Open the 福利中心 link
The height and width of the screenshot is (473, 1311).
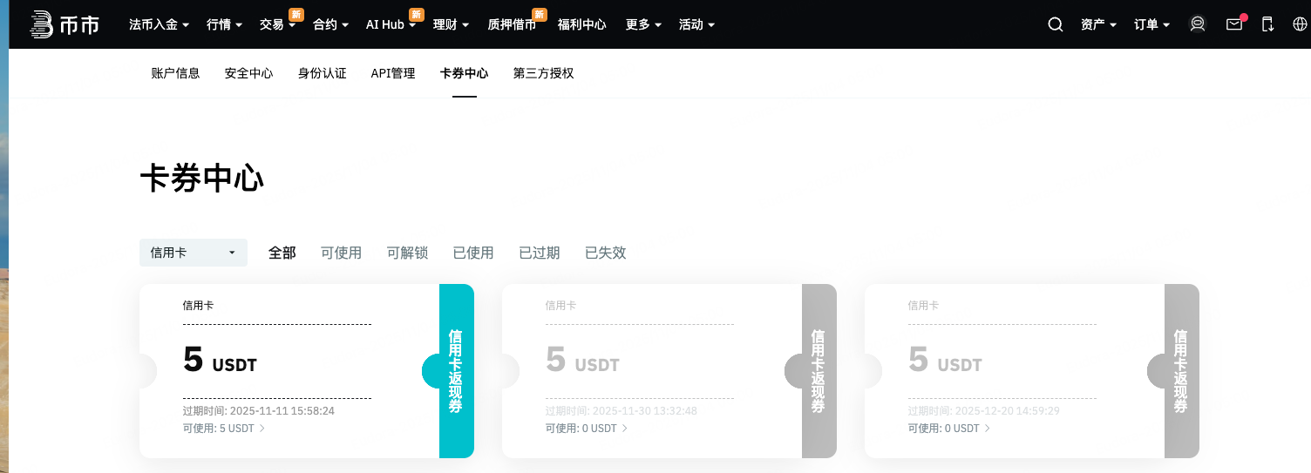tap(581, 24)
